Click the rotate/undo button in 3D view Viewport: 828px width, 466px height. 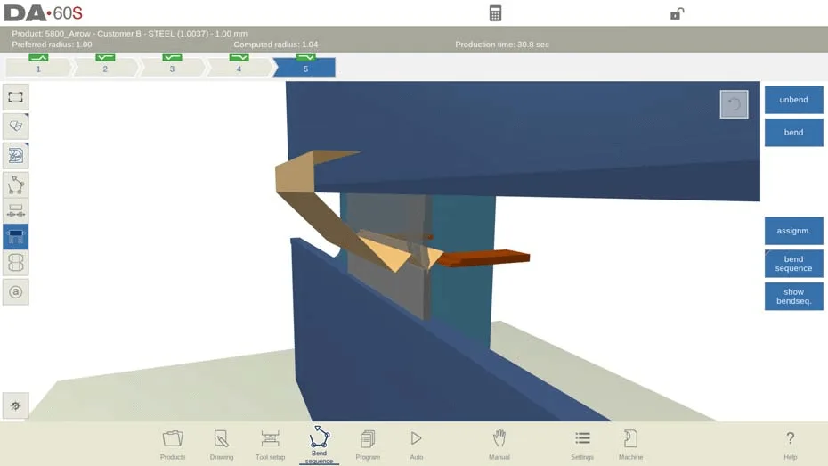pos(734,104)
